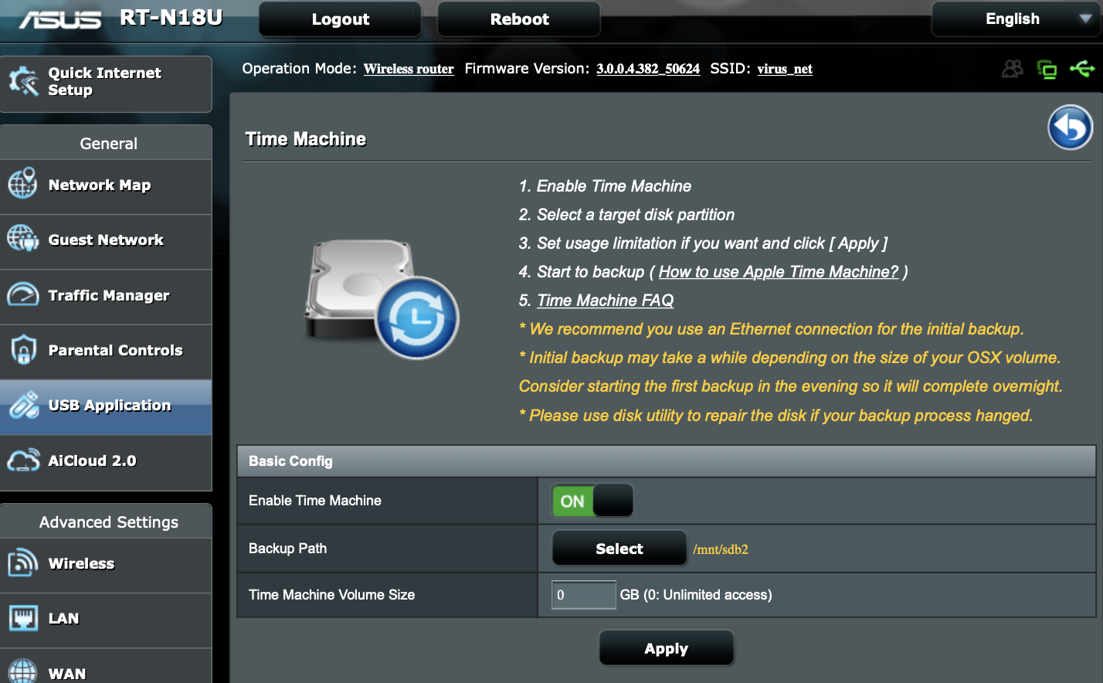1103x683 pixels.
Task: Click the Traffic Manager gauge icon
Action: tap(22, 294)
